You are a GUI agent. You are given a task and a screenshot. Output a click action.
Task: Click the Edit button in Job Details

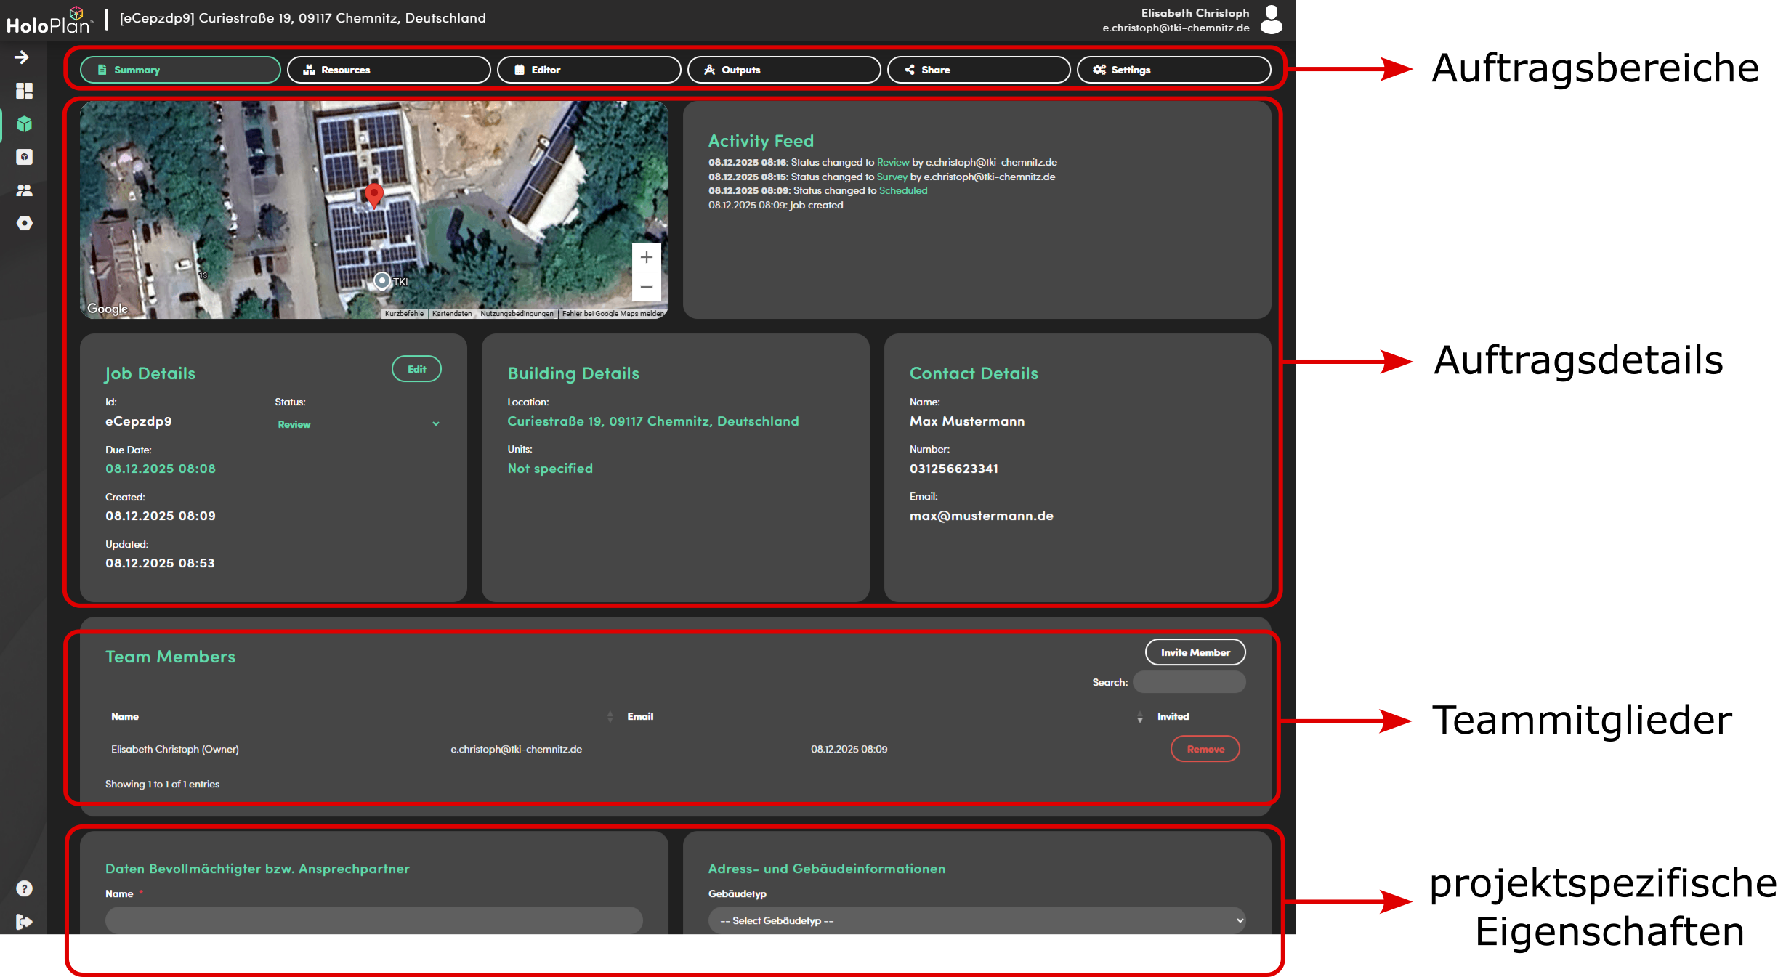pos(416,369)
